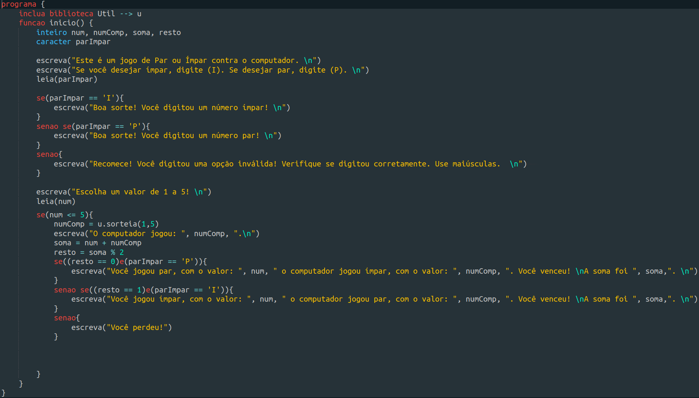Click the final closing brace of programa
699x398 pixels.
3,393
